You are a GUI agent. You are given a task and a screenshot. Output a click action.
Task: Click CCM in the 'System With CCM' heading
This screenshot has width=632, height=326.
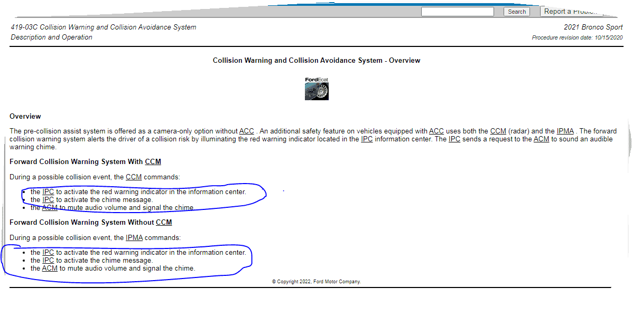point(153,162)
